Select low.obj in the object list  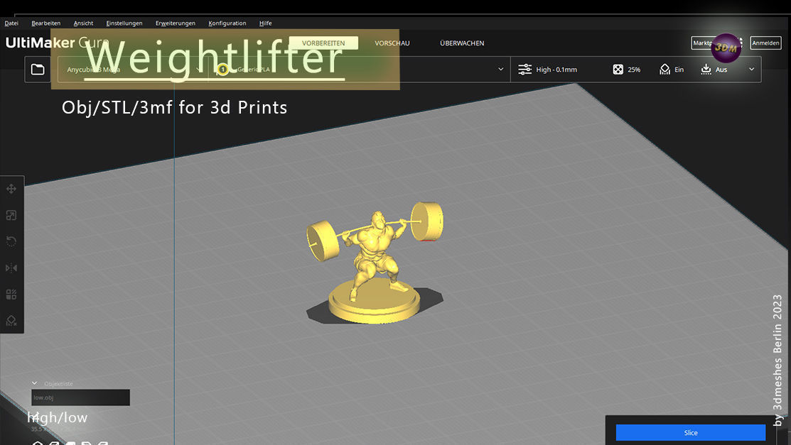click(x=81, y=397)
